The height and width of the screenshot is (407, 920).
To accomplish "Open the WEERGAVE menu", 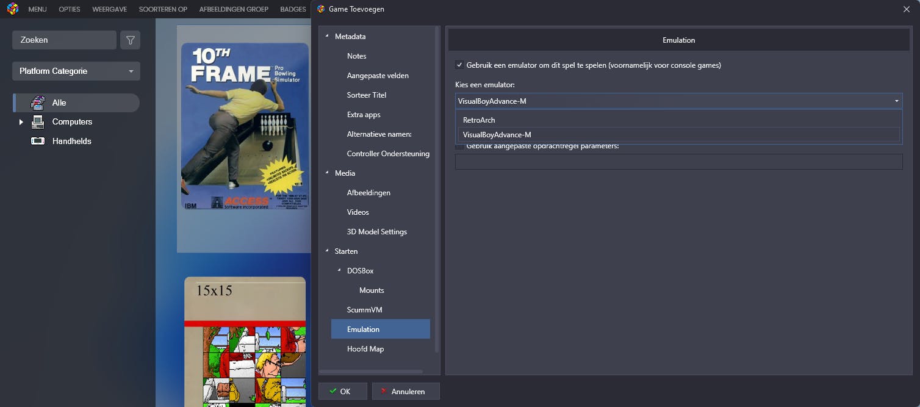I will point(109,9).
